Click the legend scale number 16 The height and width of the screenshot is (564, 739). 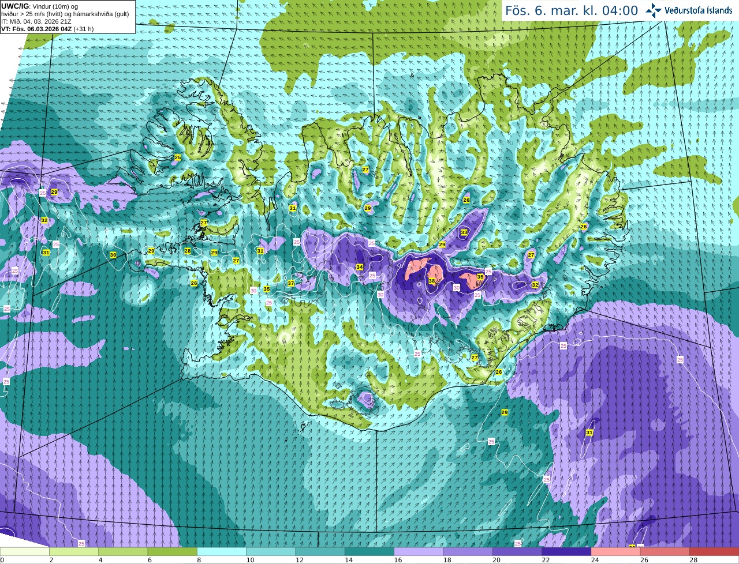pyautogui.click(x=397, y=560)
